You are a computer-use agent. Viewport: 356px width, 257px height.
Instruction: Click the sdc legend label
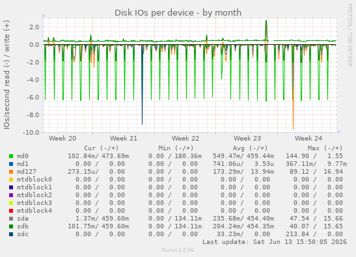click(x=23, y=234)
